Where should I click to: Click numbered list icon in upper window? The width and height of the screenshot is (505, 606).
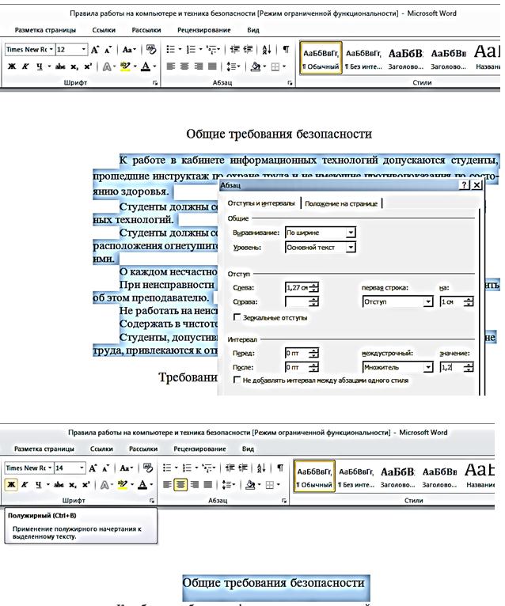point(191,50)
